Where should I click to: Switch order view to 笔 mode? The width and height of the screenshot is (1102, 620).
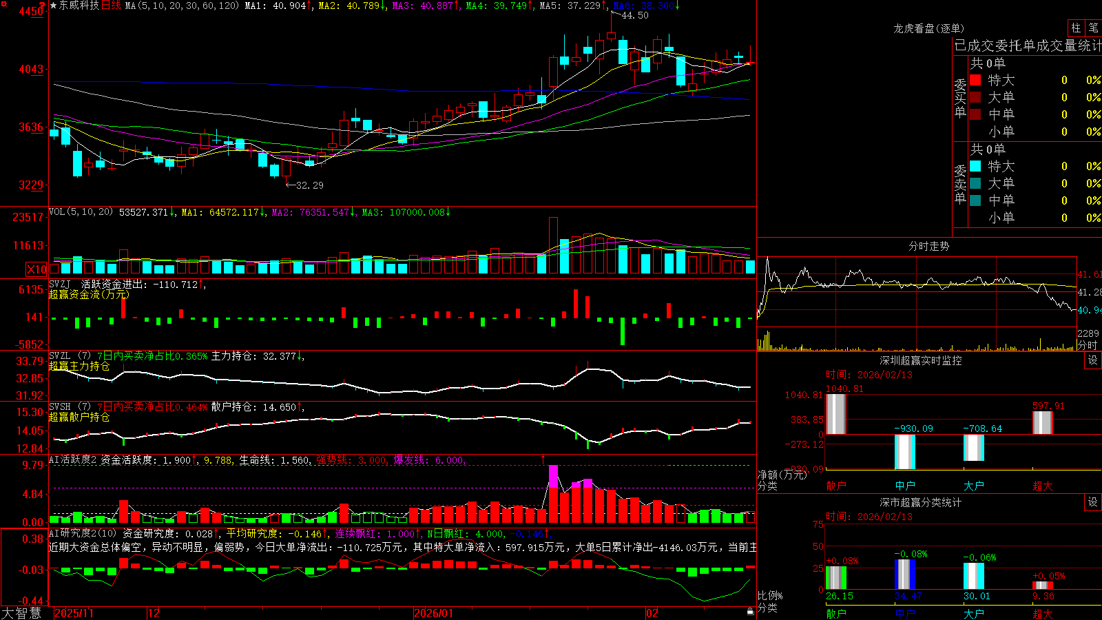pyautogui.click(x=1093, y=28)
